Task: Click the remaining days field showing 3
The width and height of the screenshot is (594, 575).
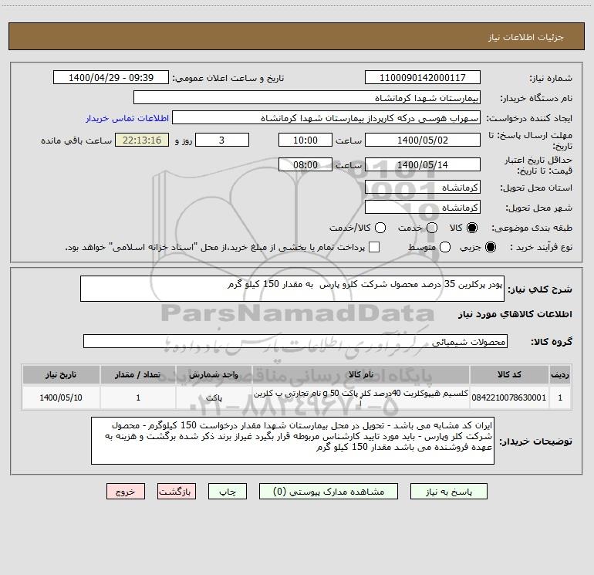Action: click(x=222, y=140)
